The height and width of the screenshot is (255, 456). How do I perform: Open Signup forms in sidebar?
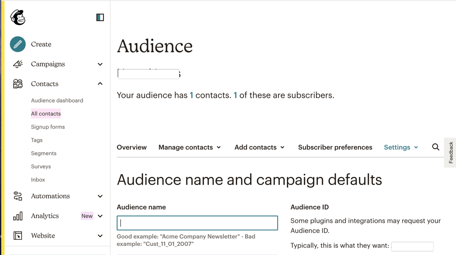coord(48,127)
